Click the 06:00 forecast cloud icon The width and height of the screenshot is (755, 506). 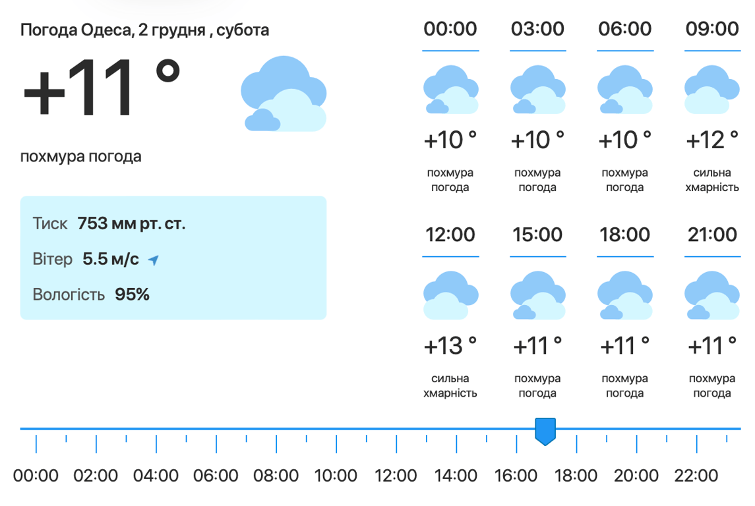point(624,90)
